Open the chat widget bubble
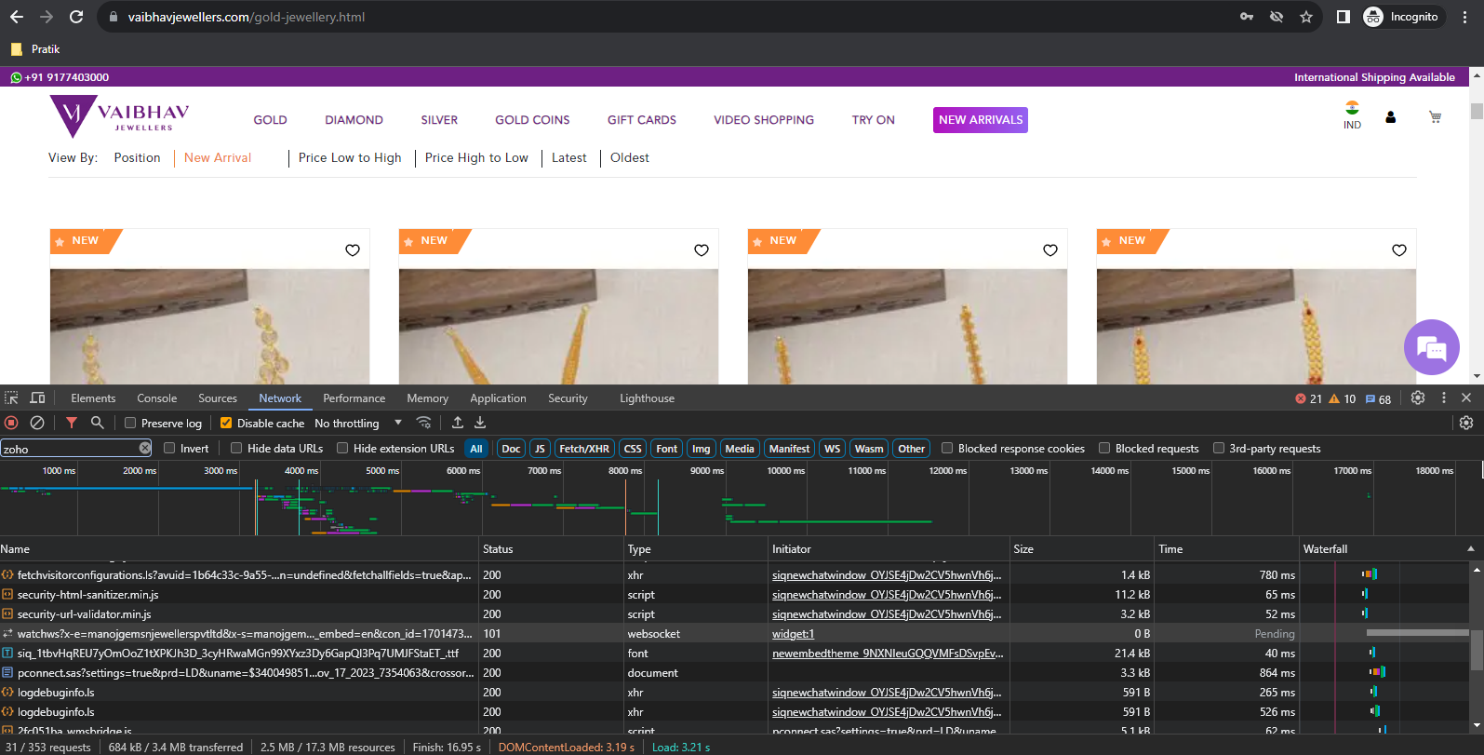The image size is (1484, 755). 1431,347
